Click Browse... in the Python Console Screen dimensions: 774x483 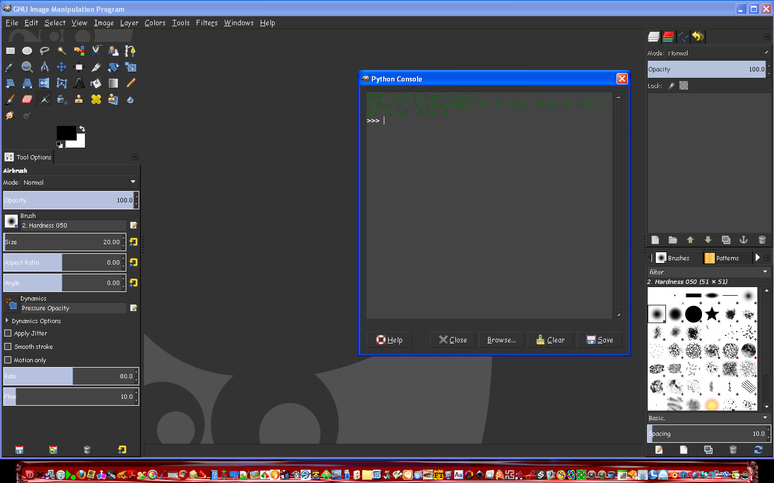tap(501, 340)
